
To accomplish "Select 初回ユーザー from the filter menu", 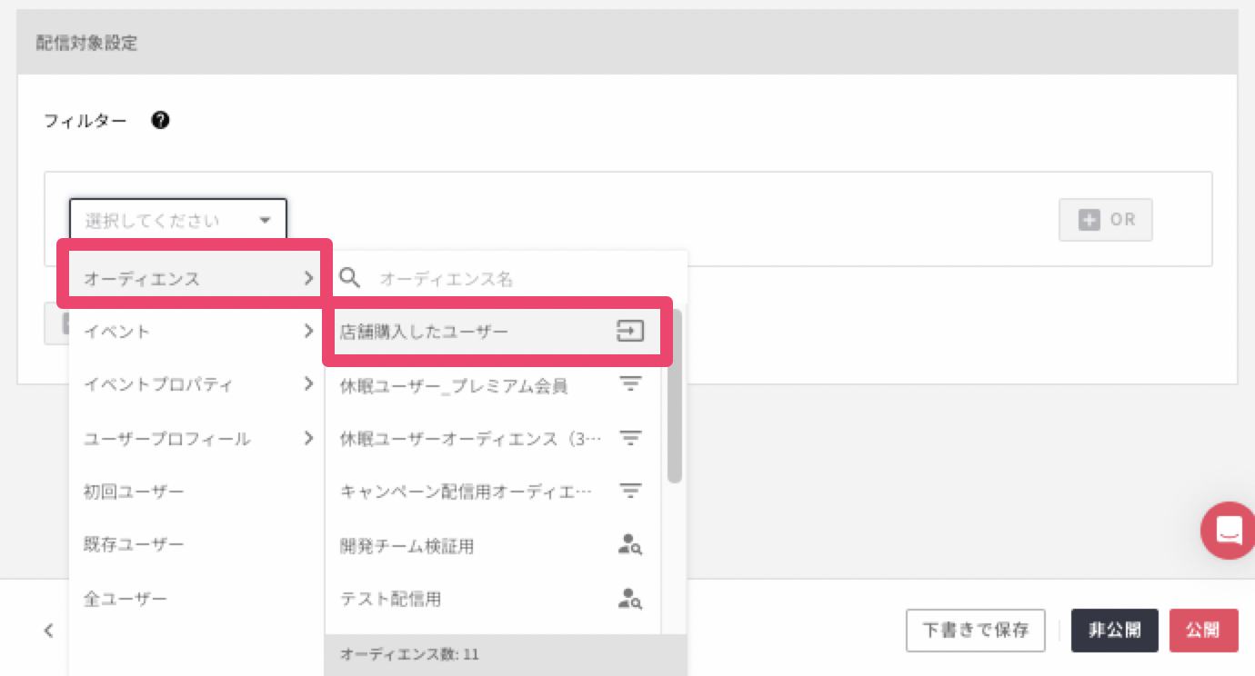I will pyautogui.click(x=196, y=492).
